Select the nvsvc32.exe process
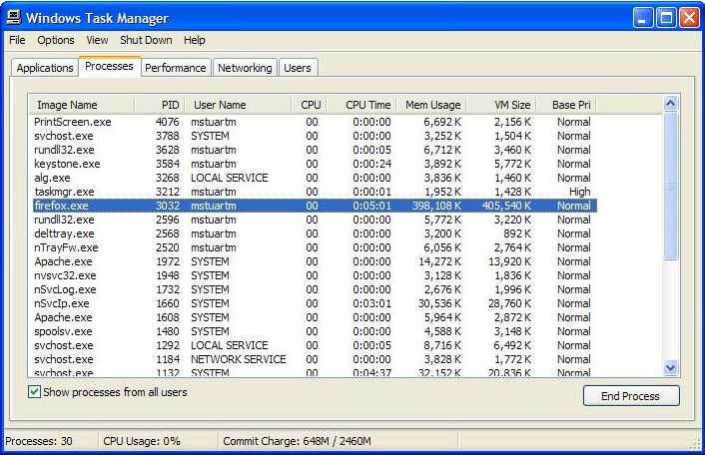Image resolution: width=705 pixels, height=455 pixels. (x=315, y=274)
